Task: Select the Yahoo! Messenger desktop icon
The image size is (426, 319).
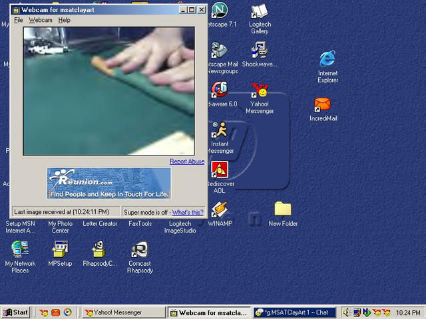Action: 260,90
